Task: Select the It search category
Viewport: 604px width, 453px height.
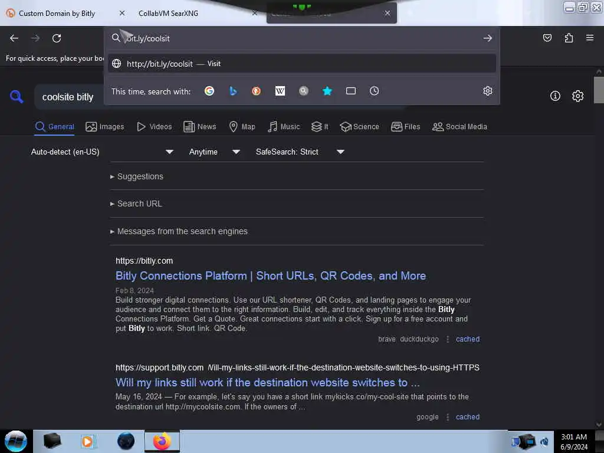Action: pyautogui.click(x=320, y=127)
